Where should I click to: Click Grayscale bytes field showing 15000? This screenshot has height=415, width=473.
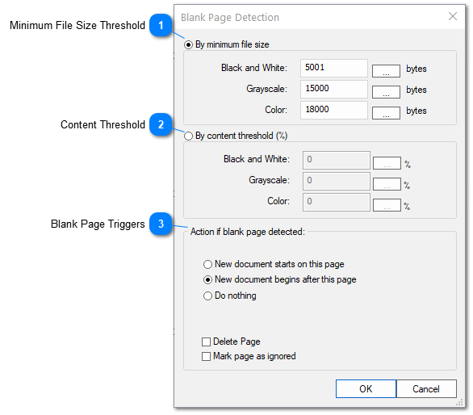click(x=334, y=89)
